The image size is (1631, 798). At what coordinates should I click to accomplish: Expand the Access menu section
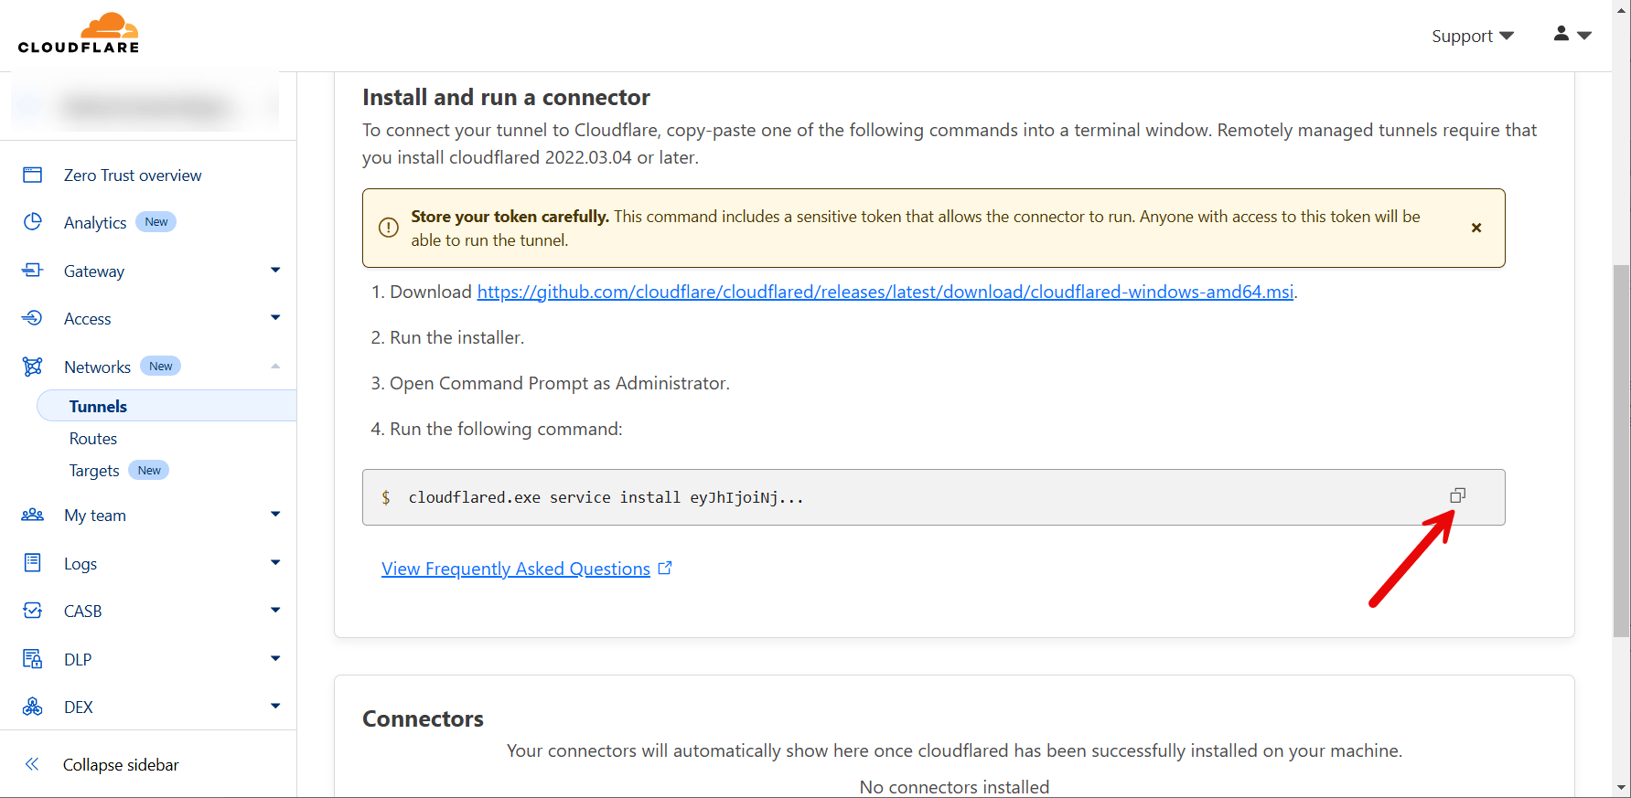pyautogui.click(x=275, y=318)
